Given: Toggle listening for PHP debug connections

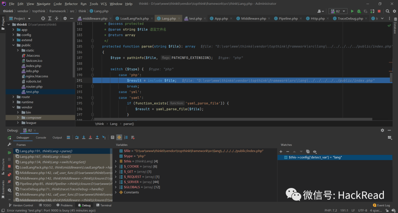Looking at the screenshot, I should point(372,11).
